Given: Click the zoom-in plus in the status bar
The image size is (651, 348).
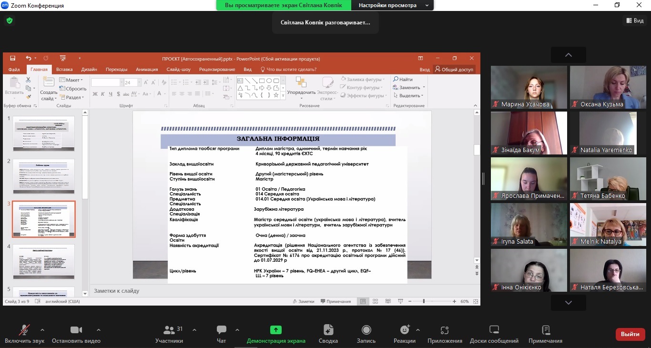Looking at the screenshot, I should pyautogui.click(x=454, y=301).
